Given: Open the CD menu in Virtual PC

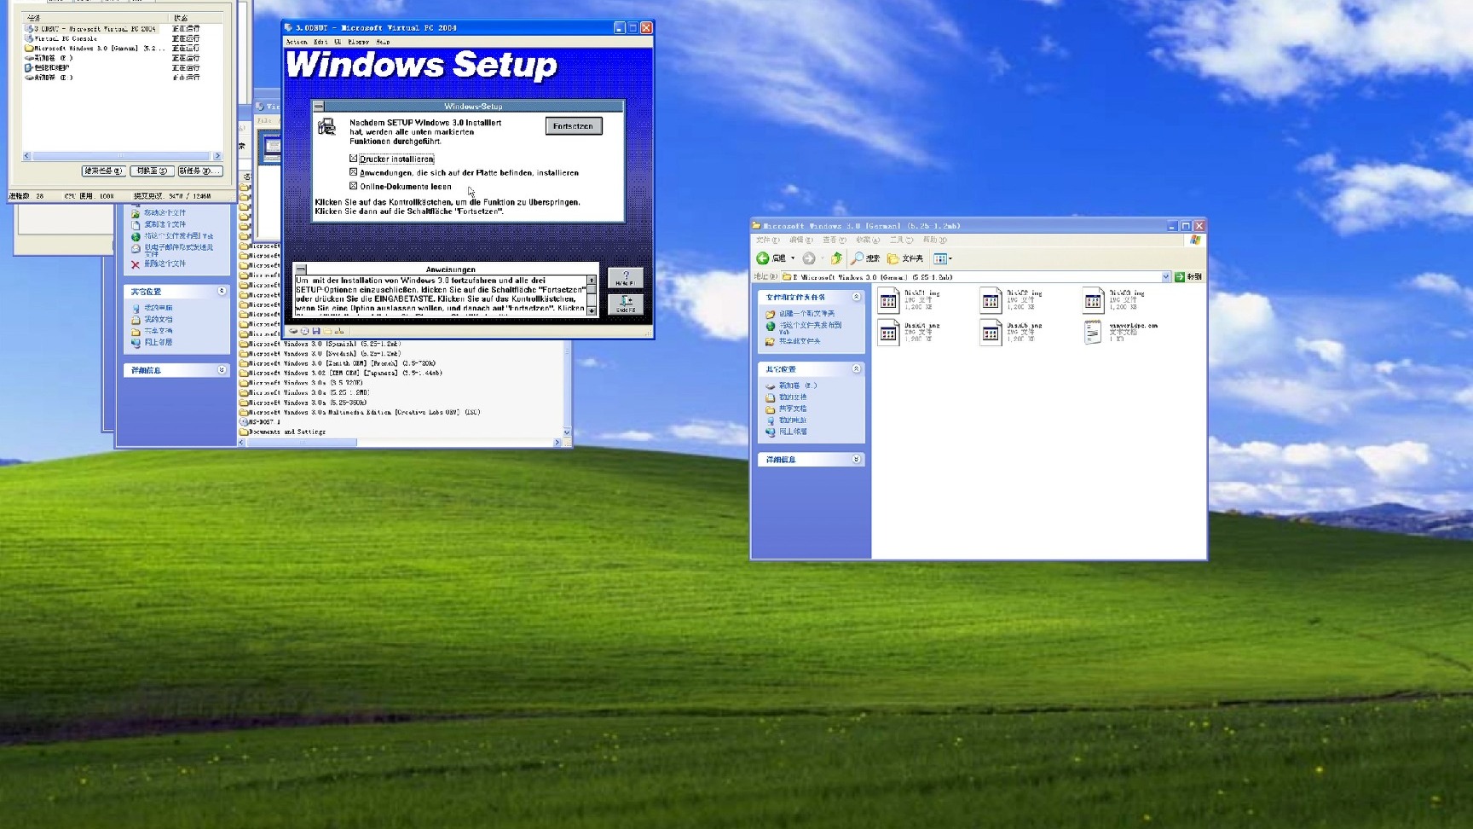Looking at the screenshot, I should click(338, 42).
